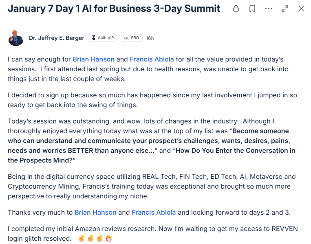Expand the post to full screen
The image size is (311, 244).
point(285,9)
